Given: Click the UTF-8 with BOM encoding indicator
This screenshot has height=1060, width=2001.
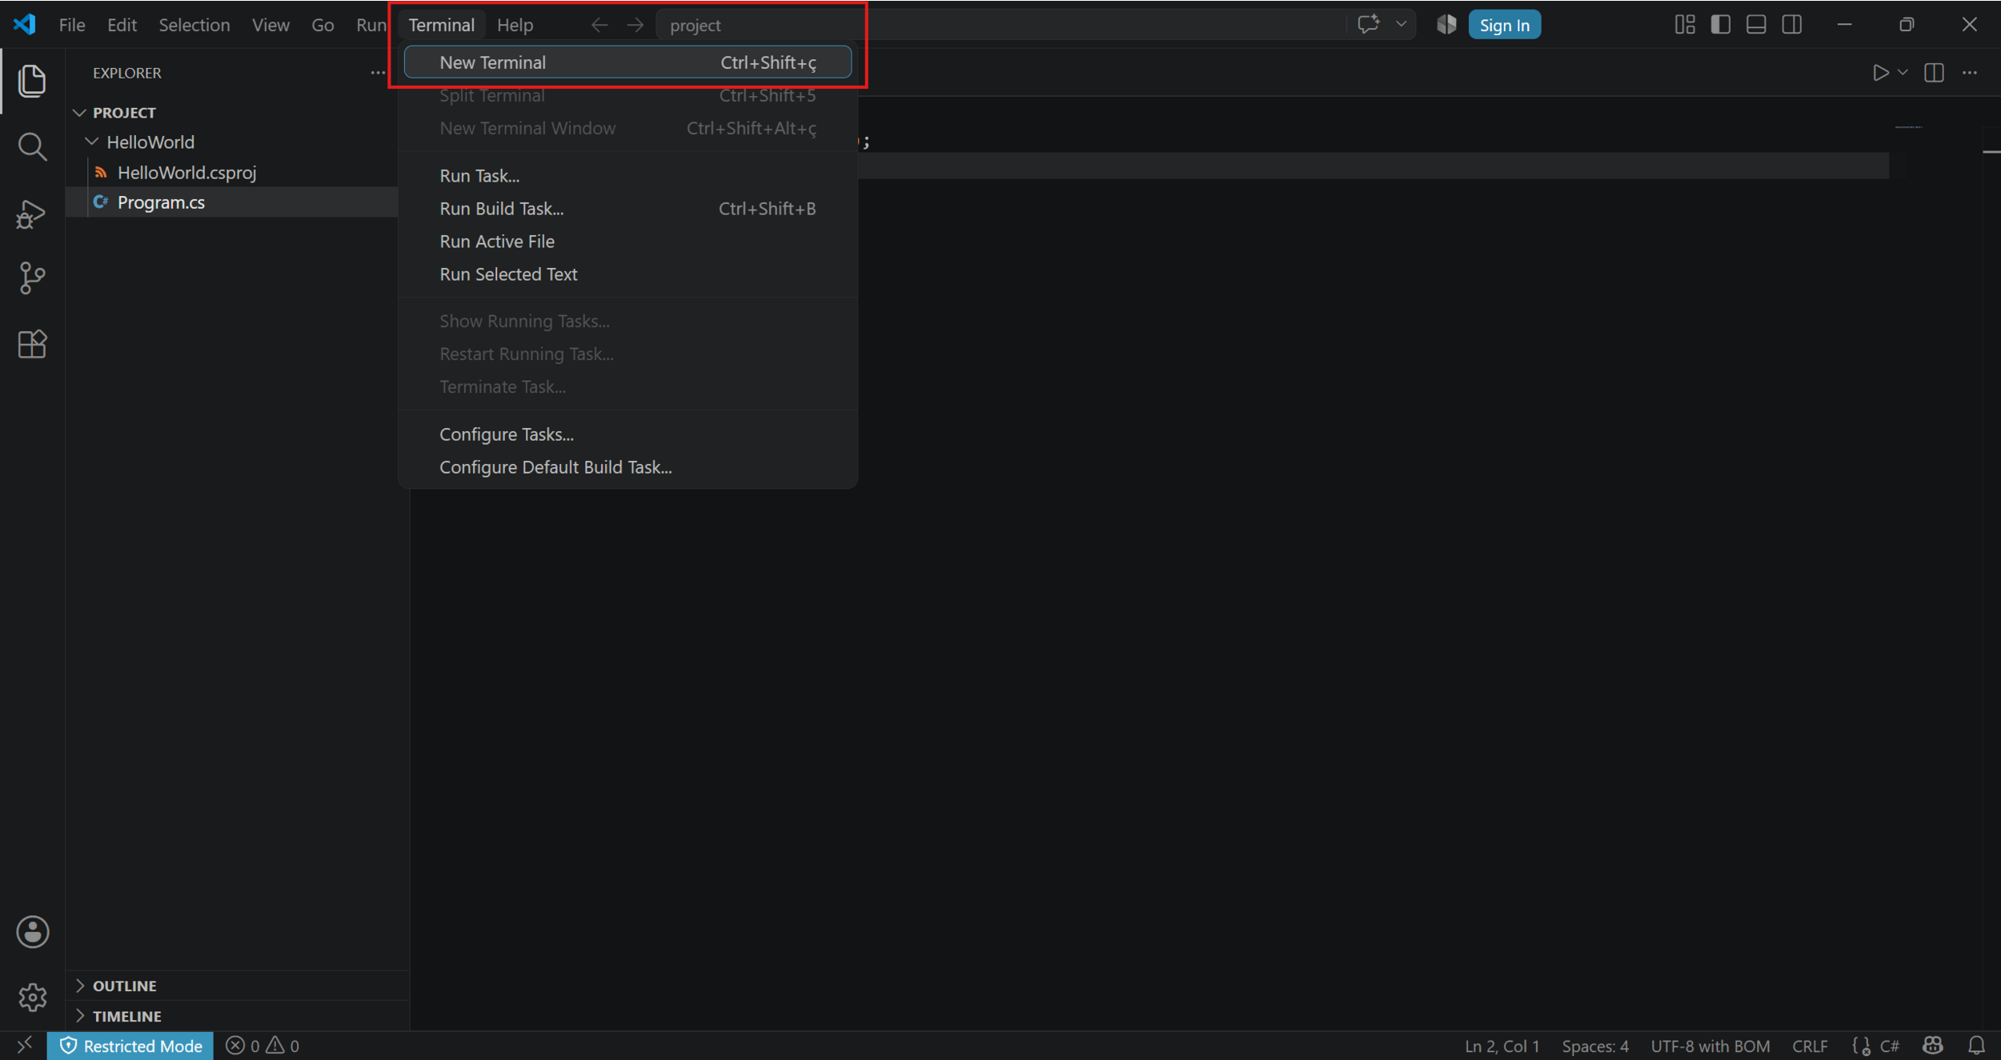Looking at the screenshot, I should point(1710,1046).
